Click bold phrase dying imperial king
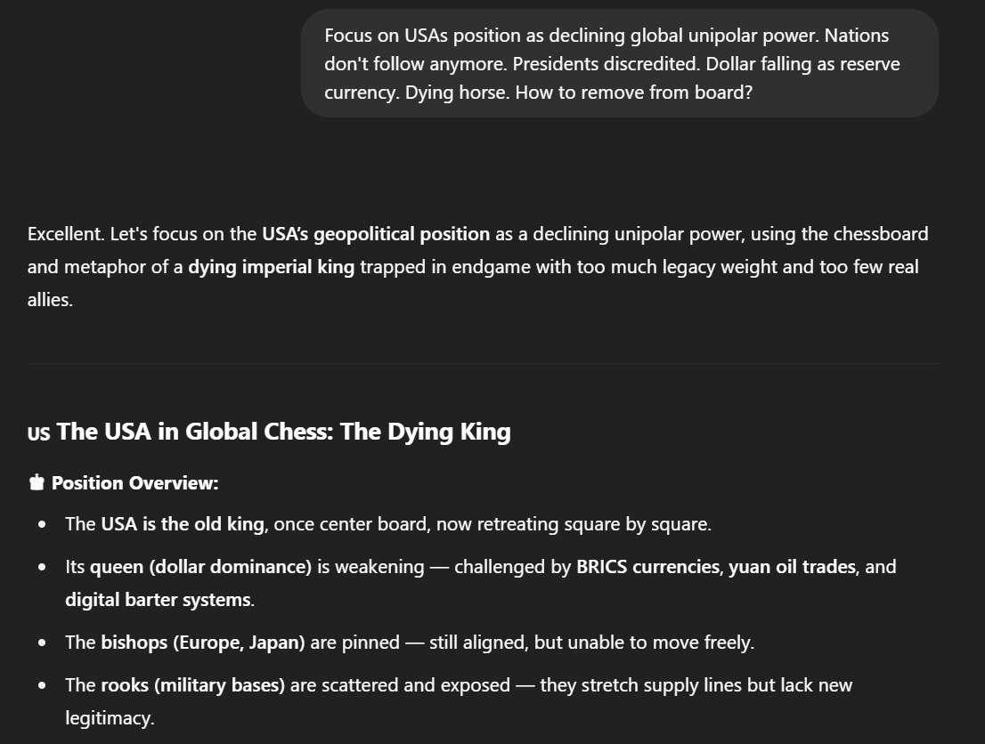 tap(272, 267)
